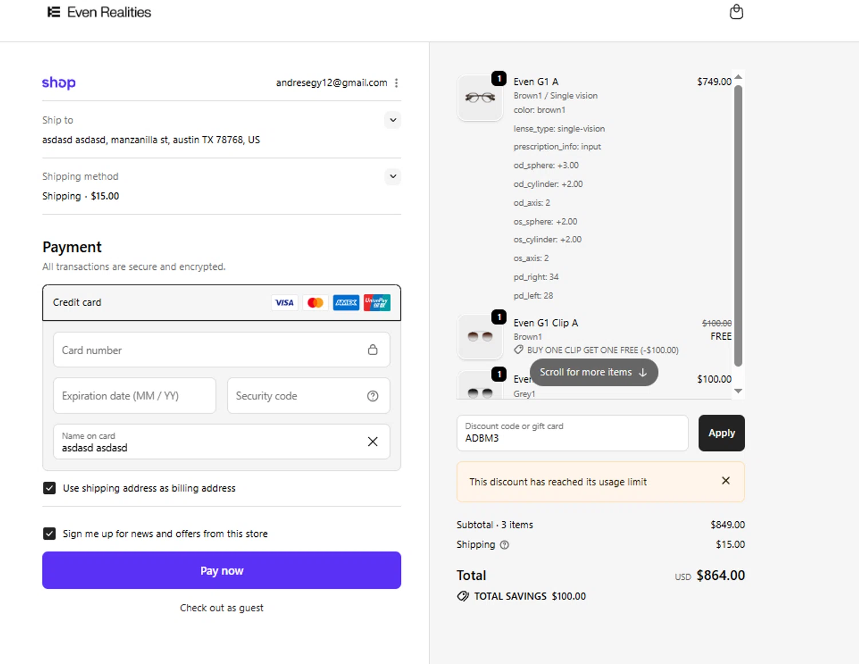
Task: Click the UnionPay icon
Action: (x=377, y=302)
